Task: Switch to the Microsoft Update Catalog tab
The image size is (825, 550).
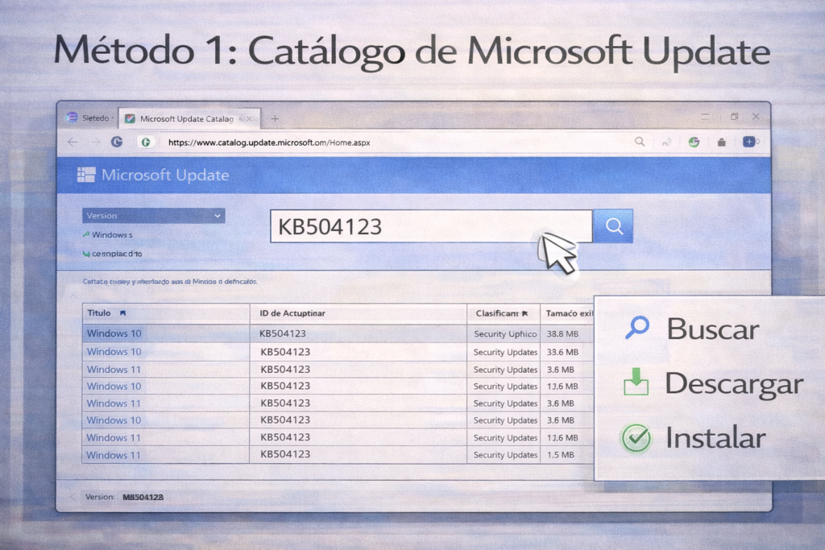Action: pos(186,118)
